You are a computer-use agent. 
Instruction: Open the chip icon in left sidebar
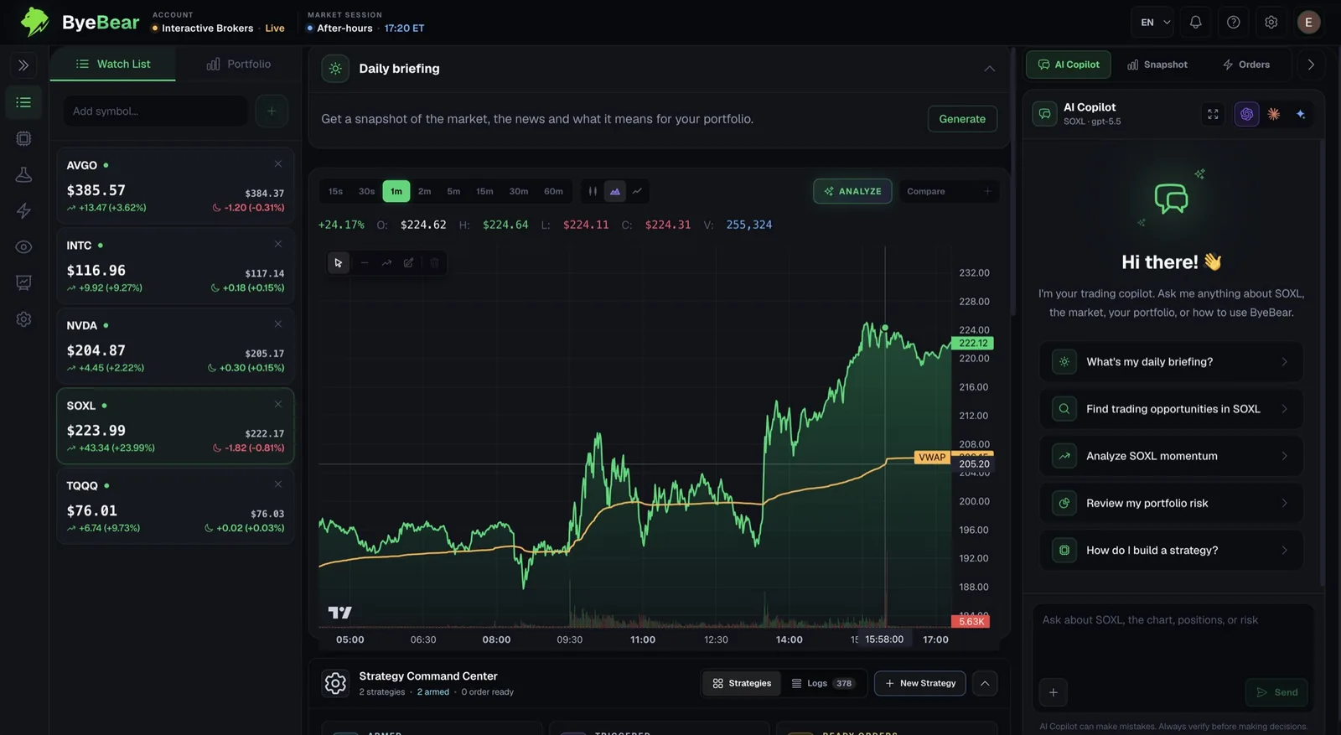[23, 138]
